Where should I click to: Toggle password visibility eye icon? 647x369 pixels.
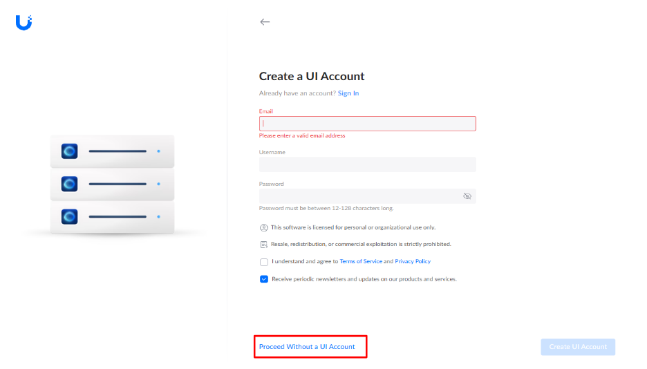coord(467,196)
